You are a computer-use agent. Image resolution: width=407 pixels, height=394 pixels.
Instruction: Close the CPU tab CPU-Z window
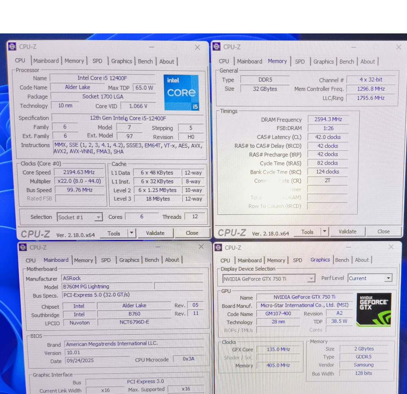point(197,47)
